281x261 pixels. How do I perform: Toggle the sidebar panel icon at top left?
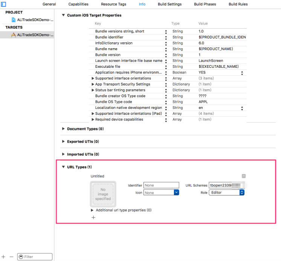(4, 4)
